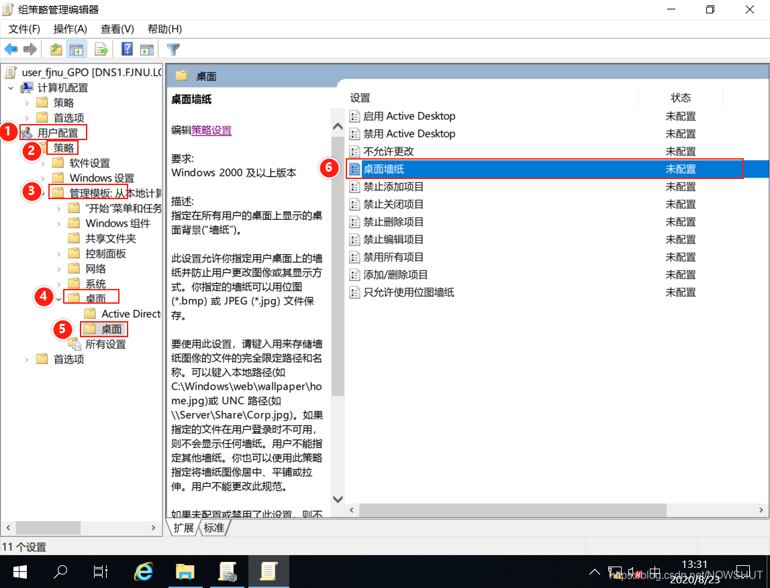
Task: Expand the 软件设置 node
Action: (x=43, y=164)
